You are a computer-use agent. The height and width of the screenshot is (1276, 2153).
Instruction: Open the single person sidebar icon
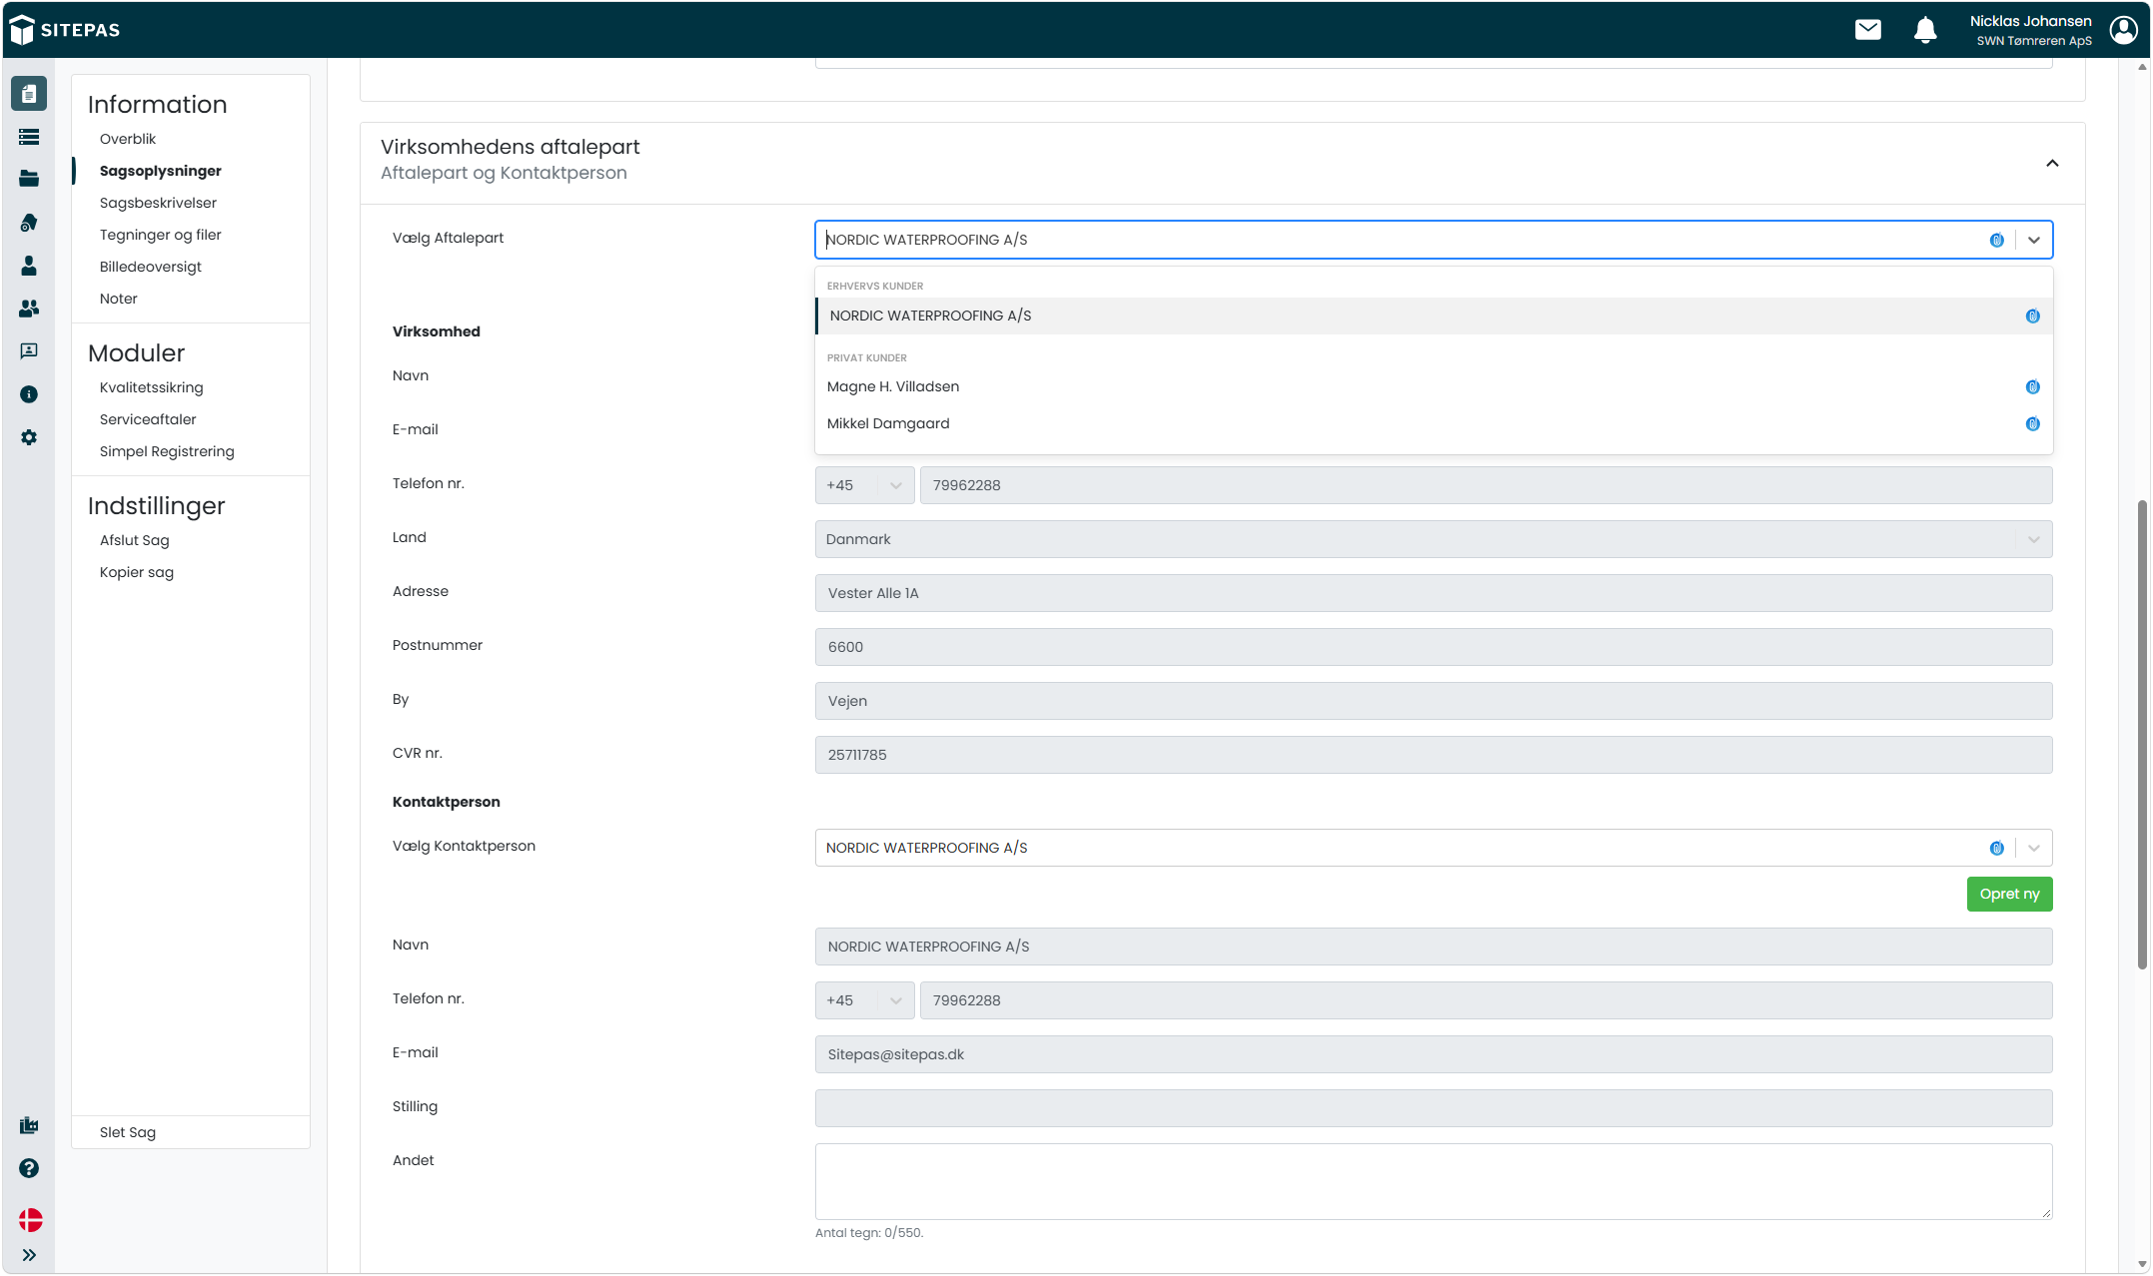click(x=29, y=266)
